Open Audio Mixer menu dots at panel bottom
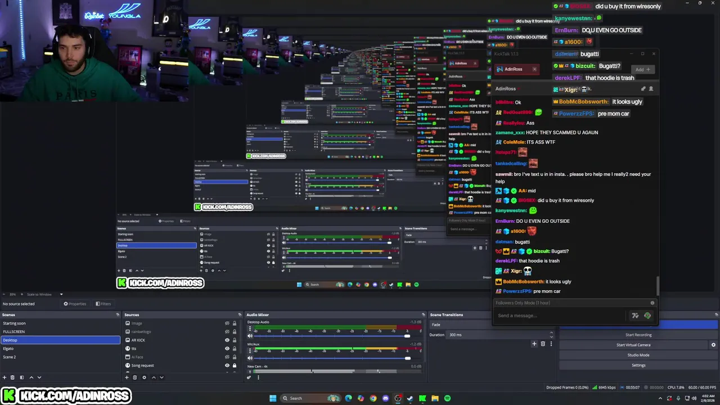Image resolution: width=720 pixels, height=405 pixels. [x=258, y=377]
